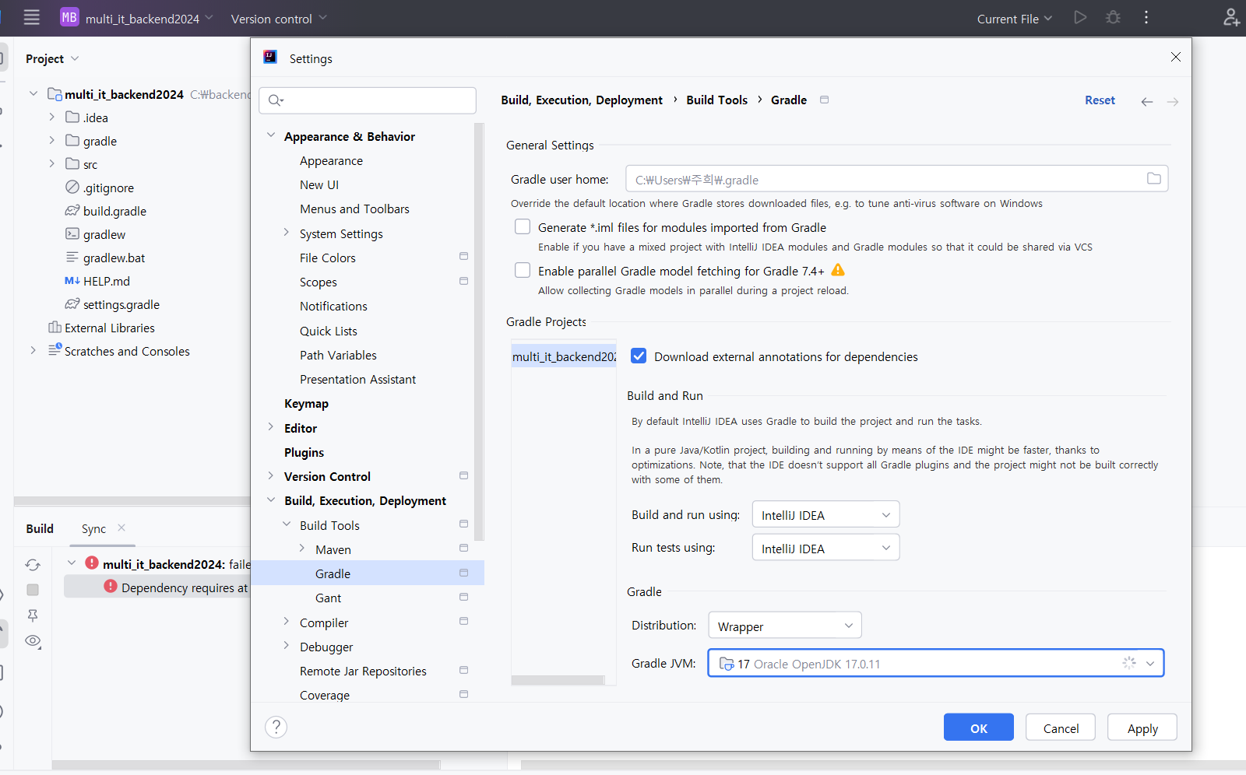Click the Settings search magnifier icon
The image size is (1246, 775).
pyautogui.click(x=276, y=100)
